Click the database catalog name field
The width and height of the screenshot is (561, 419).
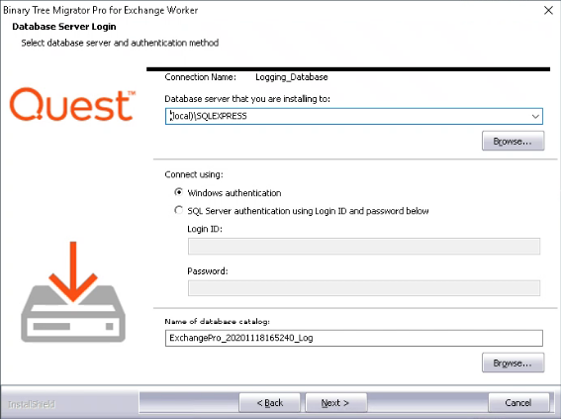tap(354, 338)
